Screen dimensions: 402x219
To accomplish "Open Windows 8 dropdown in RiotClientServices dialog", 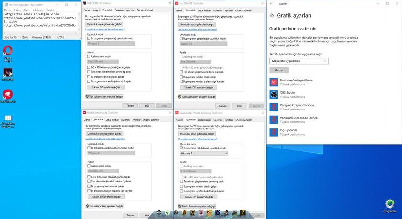I will coord(111,153).
